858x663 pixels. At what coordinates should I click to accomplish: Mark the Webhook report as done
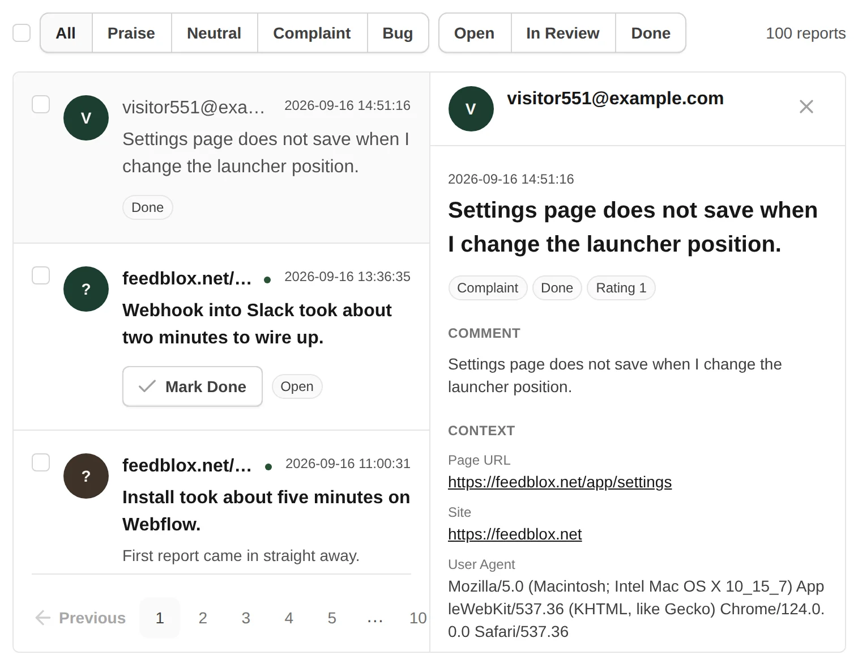(x=193, y=386)
